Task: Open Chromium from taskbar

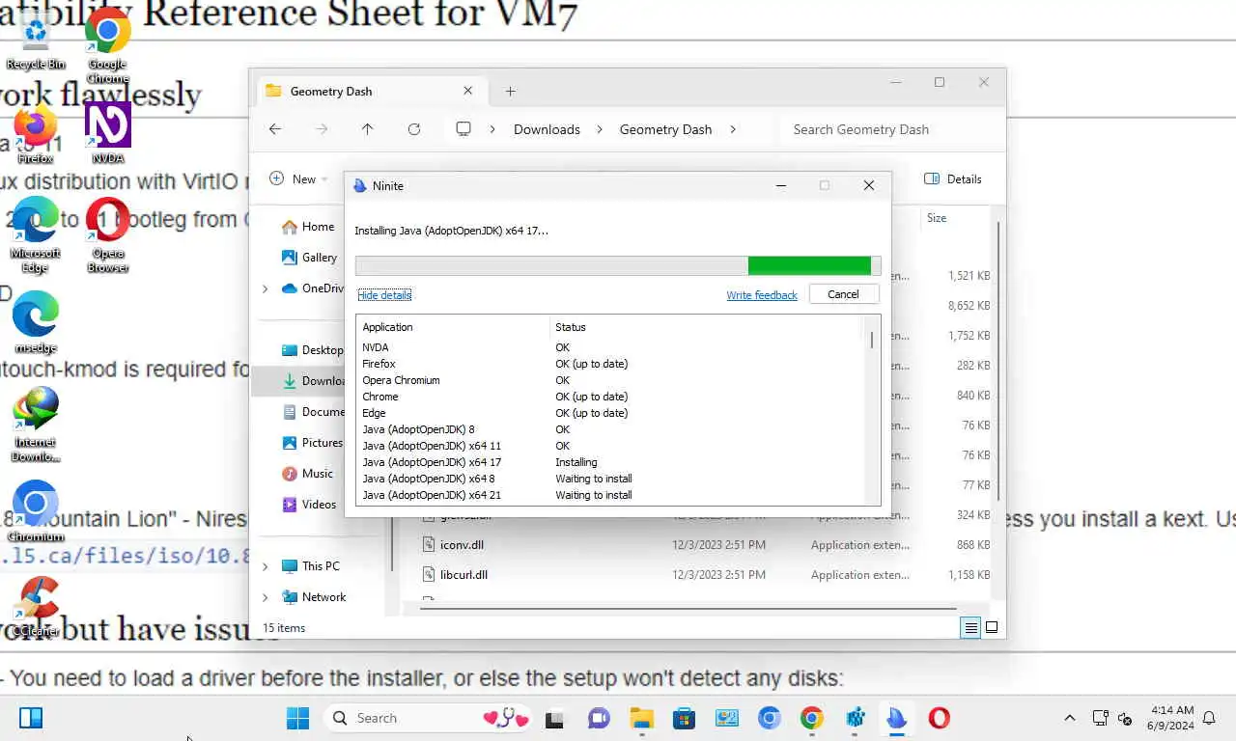Action: coord(769,718)
